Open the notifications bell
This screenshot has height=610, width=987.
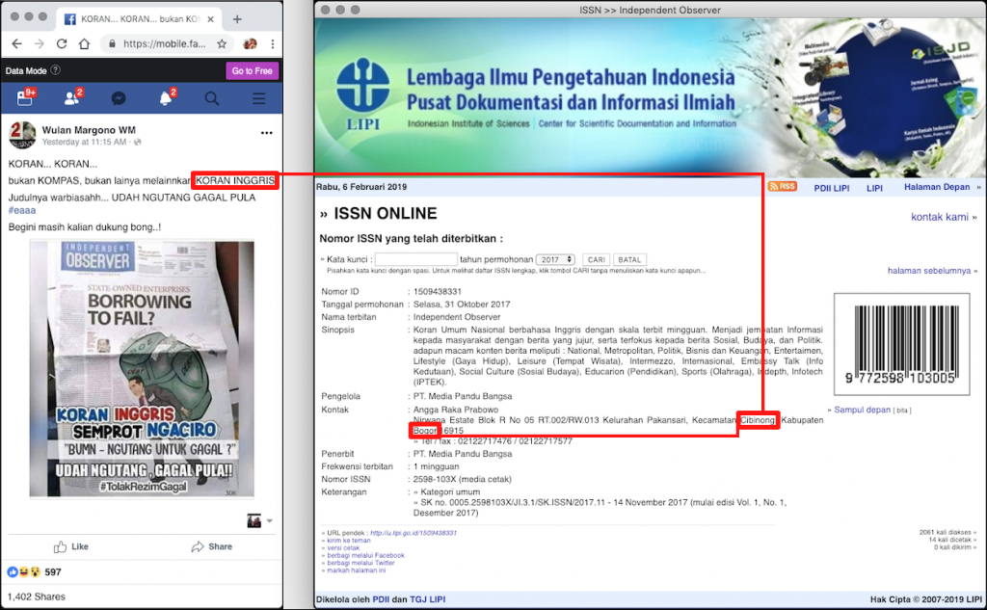(x=165, y=98)
